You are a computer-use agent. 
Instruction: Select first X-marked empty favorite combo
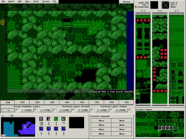click(160, 128)
